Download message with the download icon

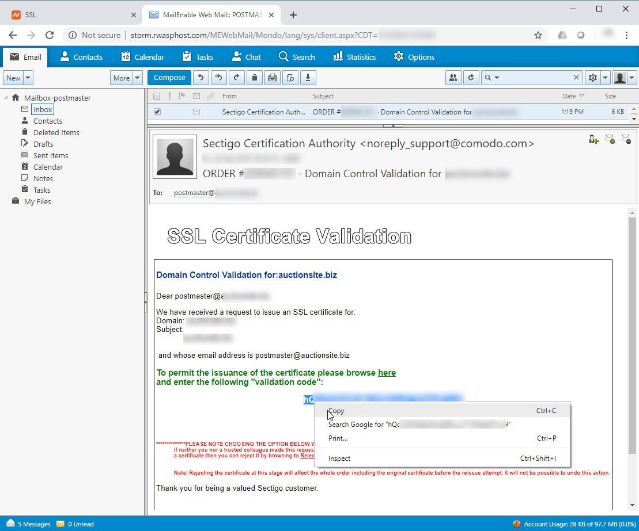pos(308,78)
